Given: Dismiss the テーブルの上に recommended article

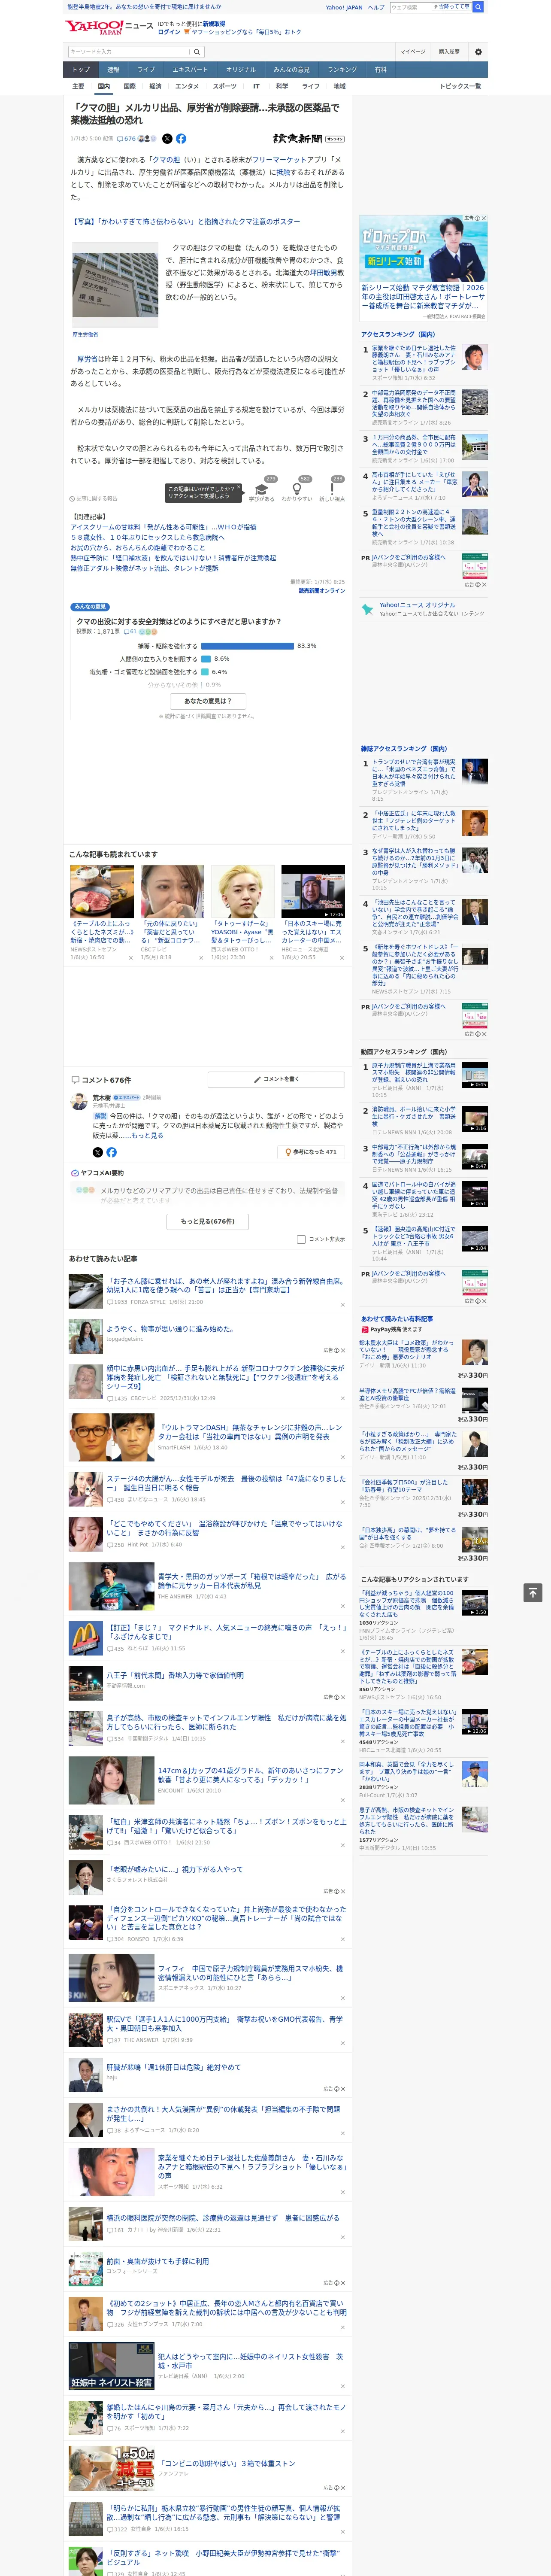Looking at the screenshot, I should point(130,958).
